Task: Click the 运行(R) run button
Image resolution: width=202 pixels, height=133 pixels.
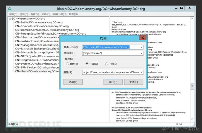Action: pyautogui.click(x=113, y=82)
